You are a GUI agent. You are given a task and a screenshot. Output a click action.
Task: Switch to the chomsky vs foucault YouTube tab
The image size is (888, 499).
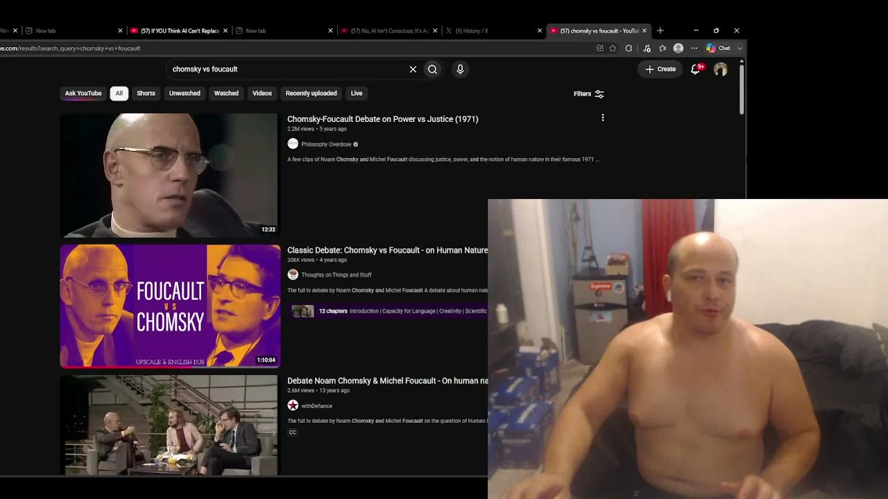pos(599,30)
